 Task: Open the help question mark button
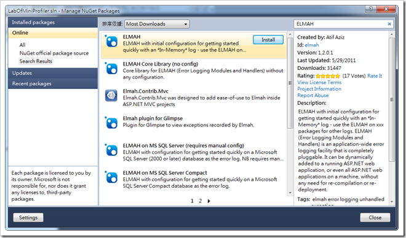[370, 9]
